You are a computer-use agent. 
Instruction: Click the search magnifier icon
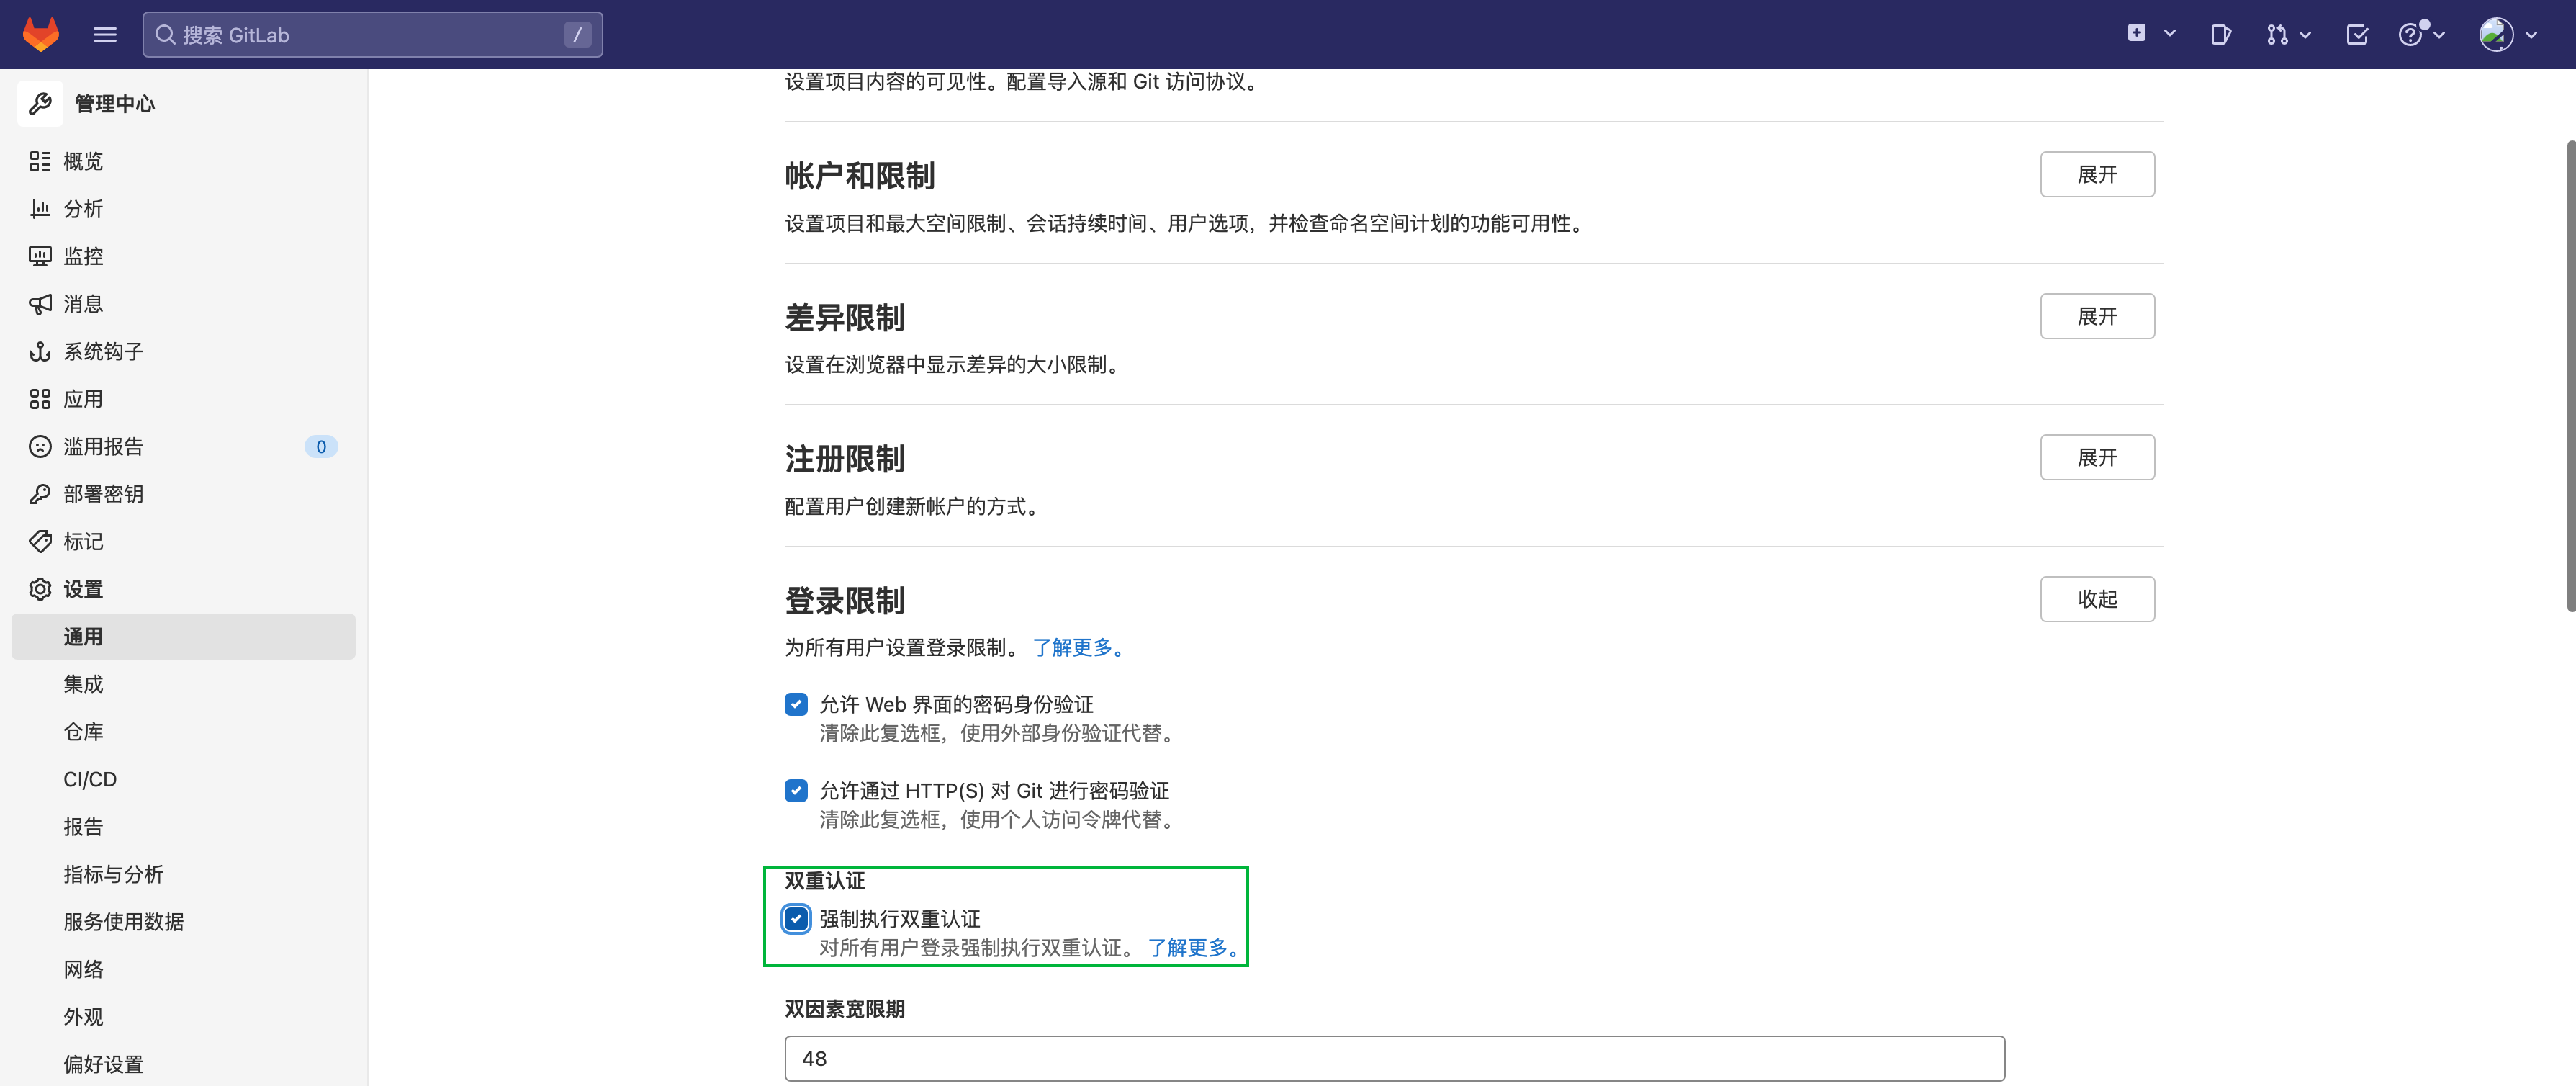click(165, 35)
